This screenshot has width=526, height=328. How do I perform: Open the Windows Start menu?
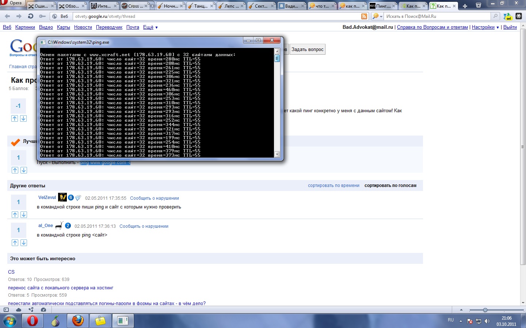point(10,321)
